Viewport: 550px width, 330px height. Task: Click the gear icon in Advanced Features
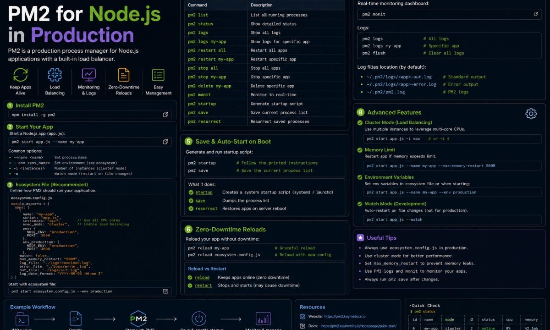(x=531, y=114)
